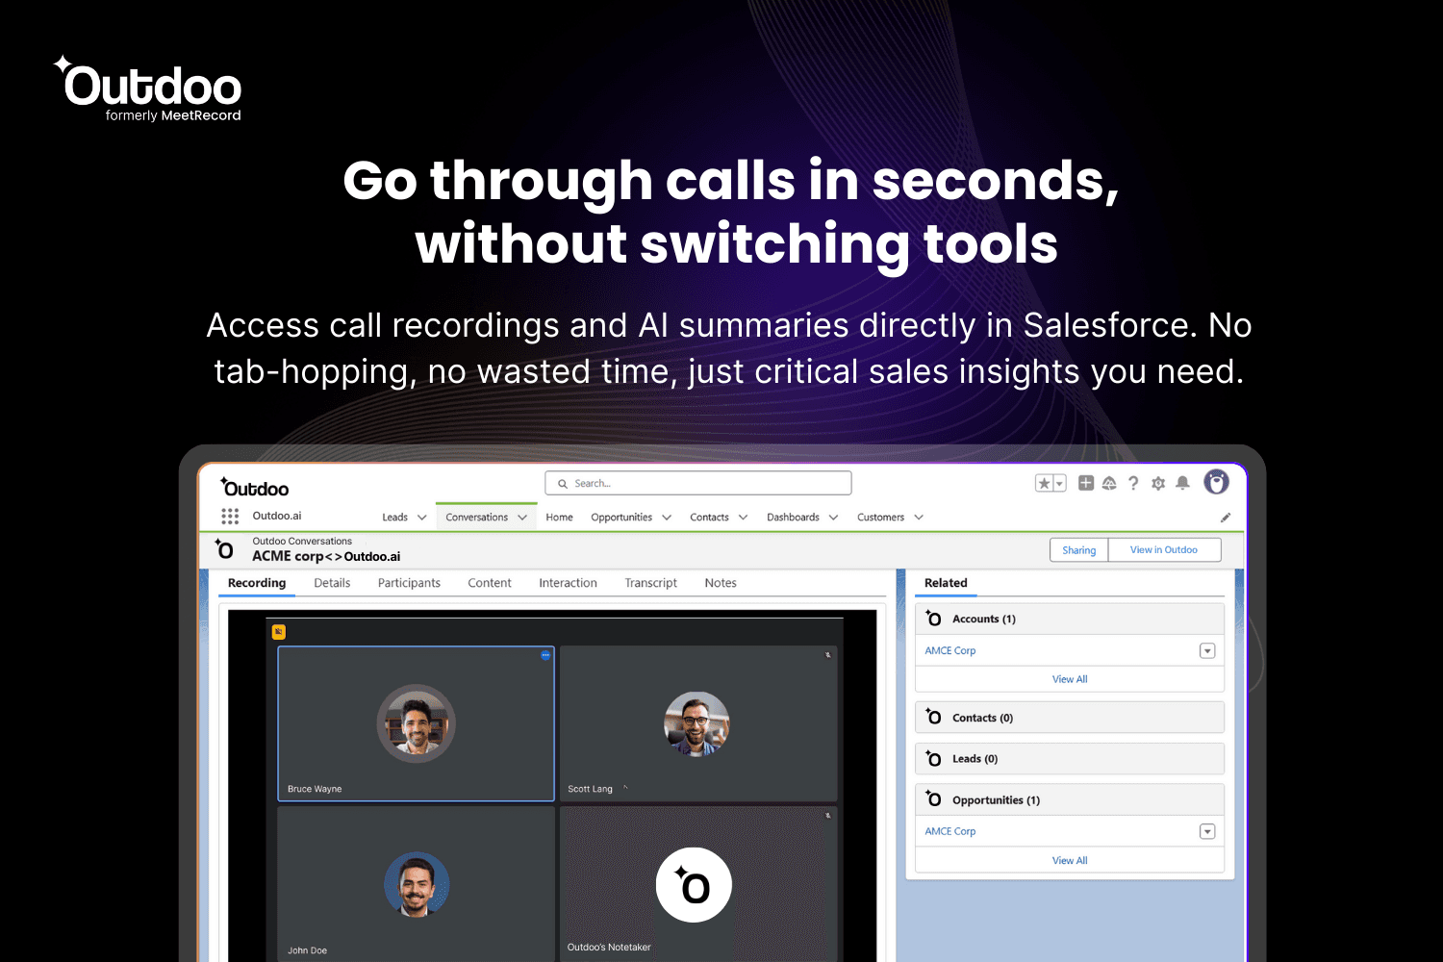Expand the Contacts nav chevron
Screen dimensions: 1443x962
743,518
